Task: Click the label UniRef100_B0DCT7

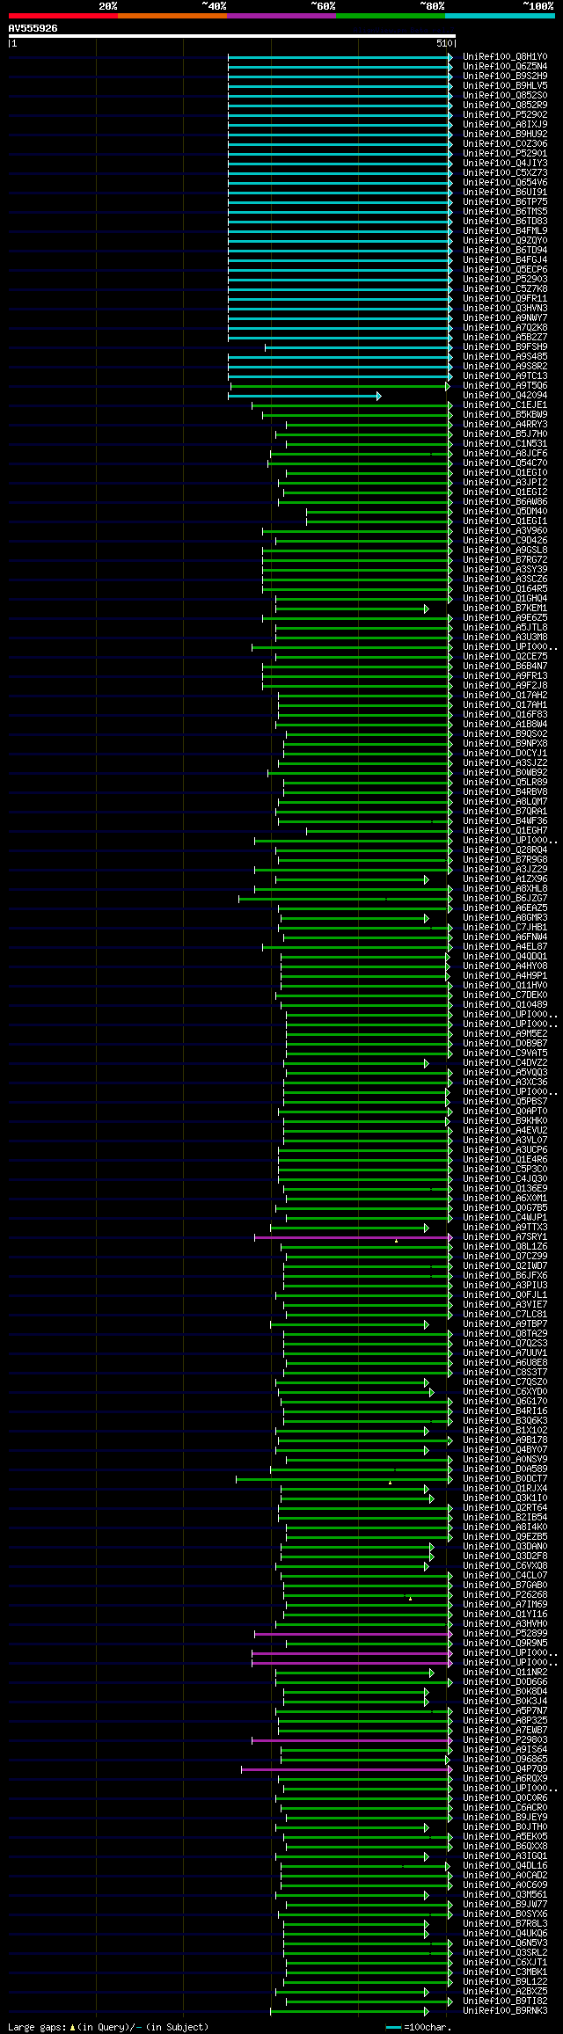Action: click(x=505, y=1479)
